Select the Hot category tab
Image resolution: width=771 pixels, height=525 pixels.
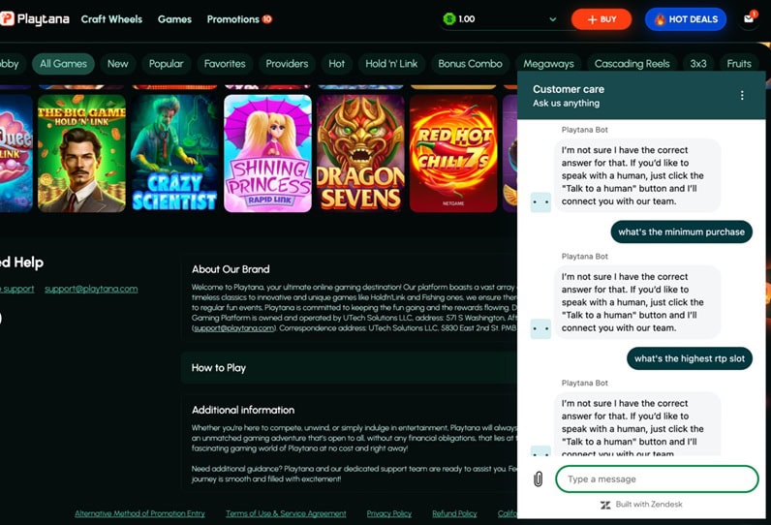click(337, 64)
